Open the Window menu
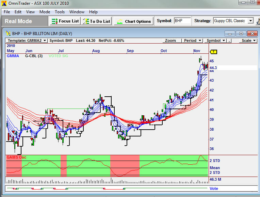 pyautogui.click(x=77, y=12)
